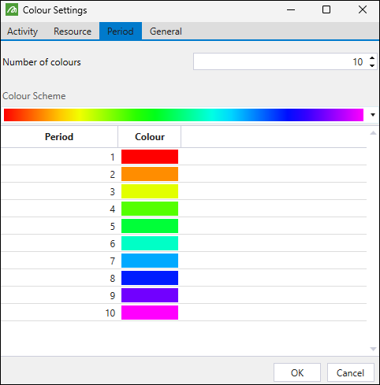The image size is (380, 385).
Task: Click the Number of colours input field
Action: 280,61
